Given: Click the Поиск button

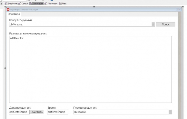Looking at the screenshot, I should (x=165, y=24).
